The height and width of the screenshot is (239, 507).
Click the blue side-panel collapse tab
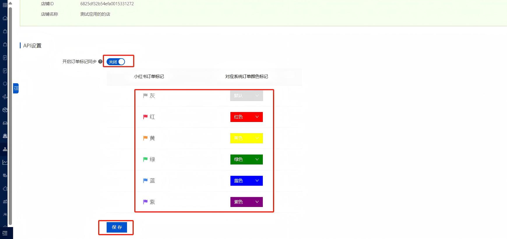pos(16,88)
